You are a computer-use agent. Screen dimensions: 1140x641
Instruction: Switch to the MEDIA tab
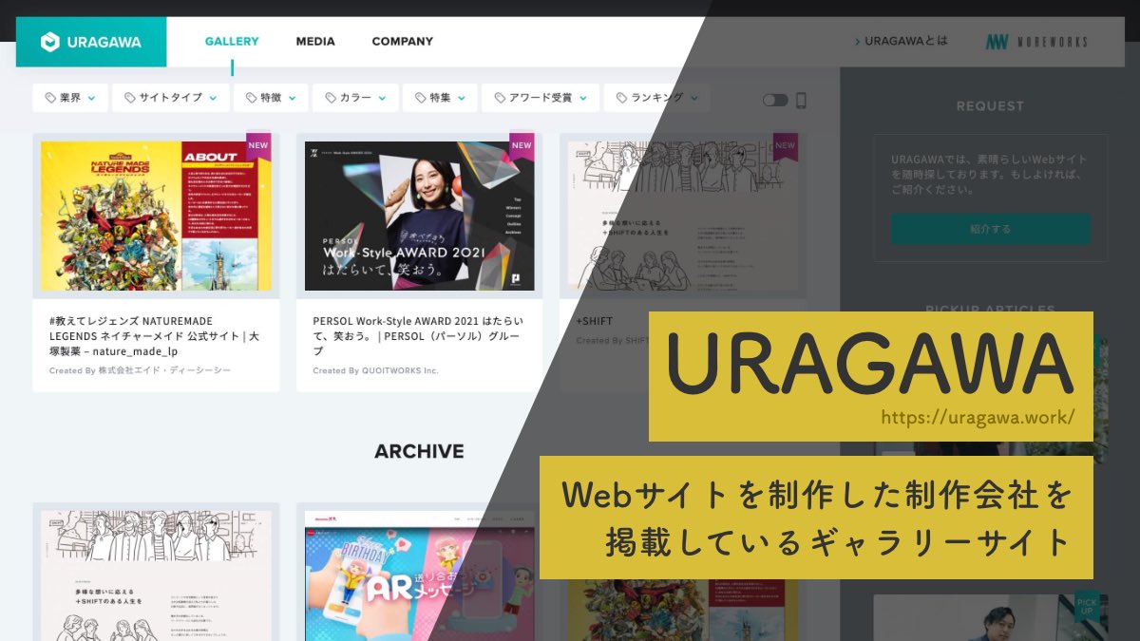[x=315, y=42]
